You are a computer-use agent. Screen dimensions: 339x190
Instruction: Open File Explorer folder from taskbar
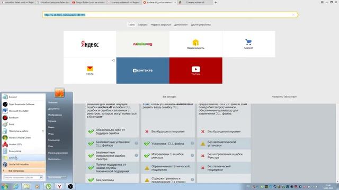click(x=26, y=186)
